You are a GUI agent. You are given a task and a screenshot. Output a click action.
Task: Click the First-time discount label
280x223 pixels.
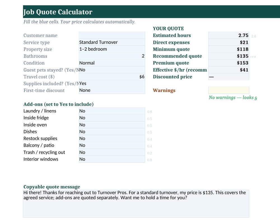coord(44,90)
